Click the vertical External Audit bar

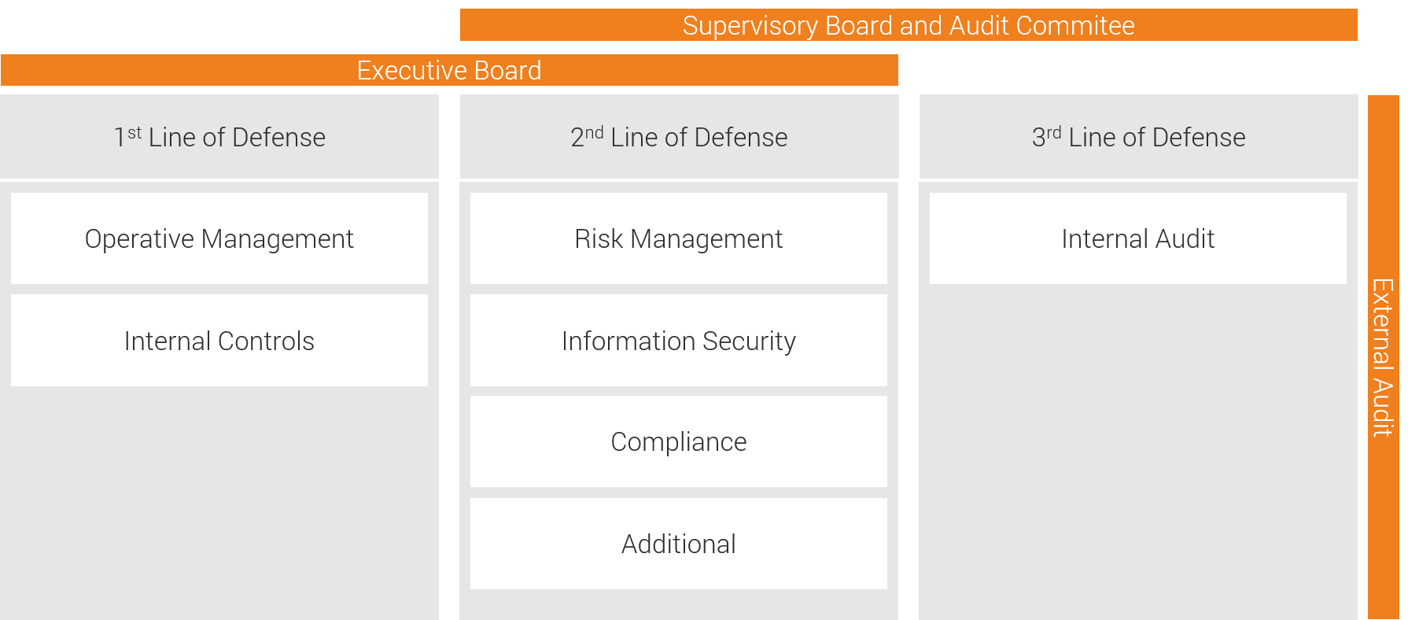point(1383,356)
